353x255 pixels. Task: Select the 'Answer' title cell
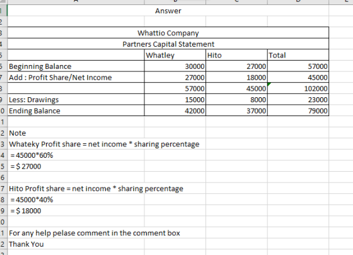point(168,11)
